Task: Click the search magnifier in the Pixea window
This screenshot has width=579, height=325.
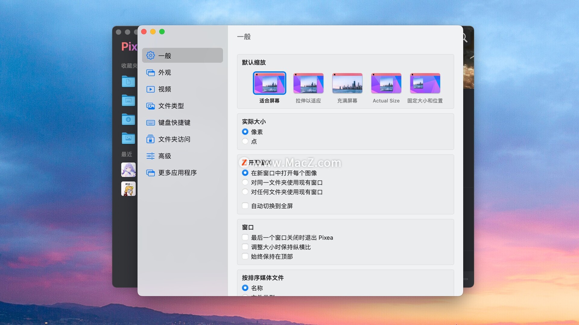Action: [465, 38]
